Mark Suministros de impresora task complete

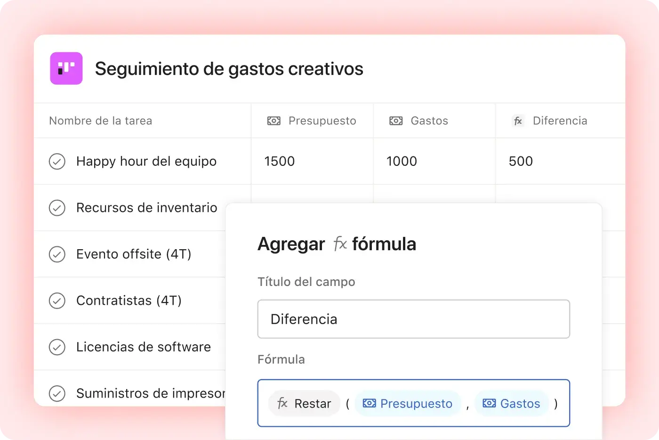pos(57,393)
